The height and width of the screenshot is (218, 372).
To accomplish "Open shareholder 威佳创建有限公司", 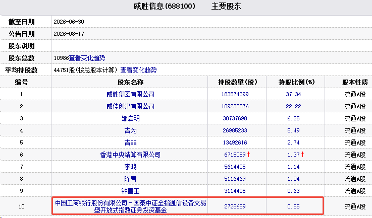I will (130, 106).
